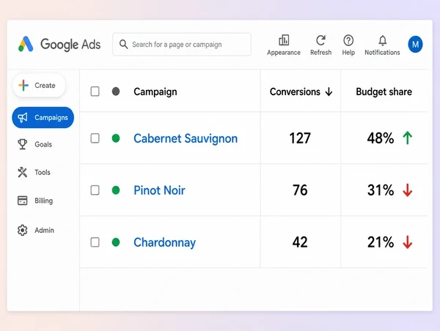Click Cabernet Sauvignon green status dot

[116, 138]
